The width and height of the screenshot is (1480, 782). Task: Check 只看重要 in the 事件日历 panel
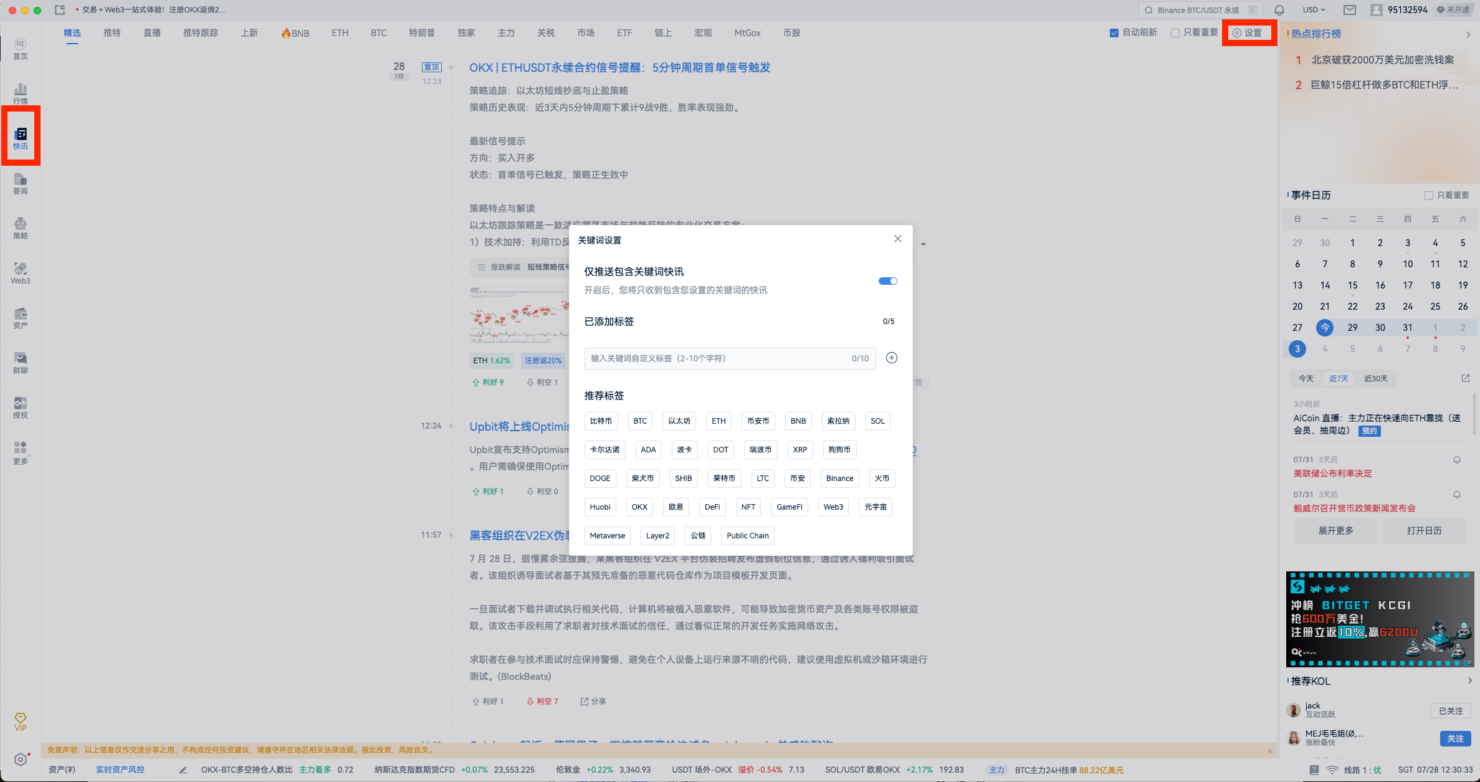[1429, 196]
